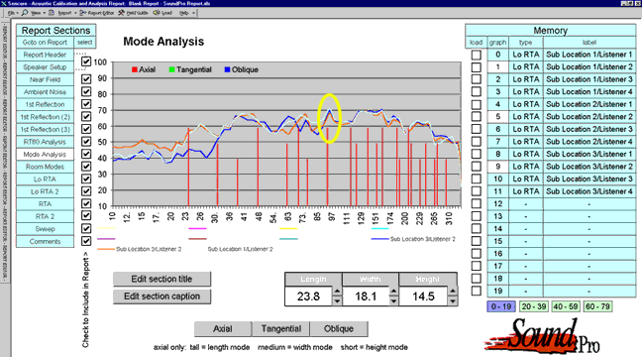This screenshot has width=642, height=357.
Task: Increase the Length value with up arrow
Action: [337, 291]
